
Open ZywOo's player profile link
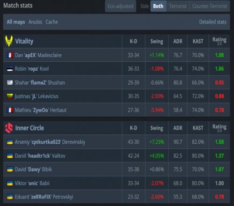(41, 110)
